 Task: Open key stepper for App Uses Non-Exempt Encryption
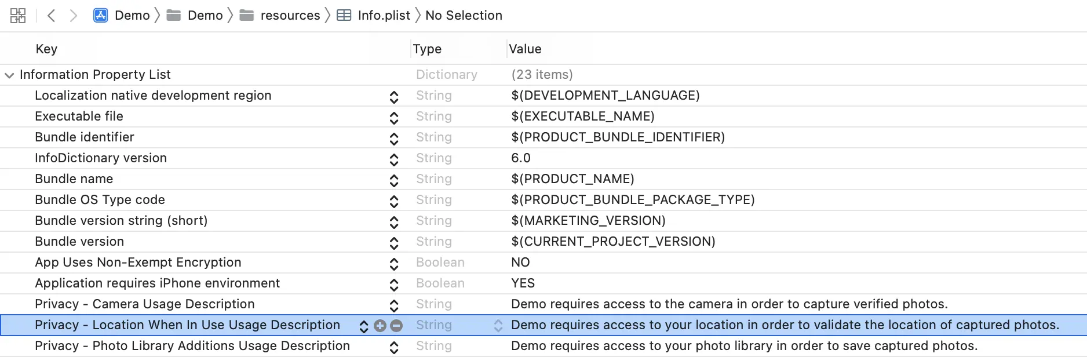coord(394,264)
